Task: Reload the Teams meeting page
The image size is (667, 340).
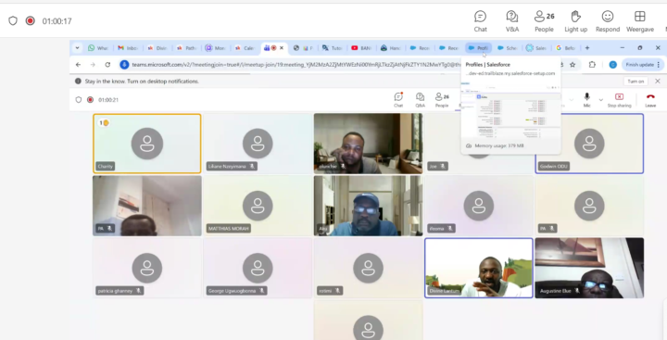Action: [107, 65]
